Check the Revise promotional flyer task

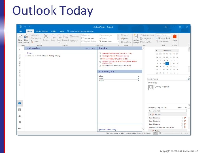click(x=100, y=56)
